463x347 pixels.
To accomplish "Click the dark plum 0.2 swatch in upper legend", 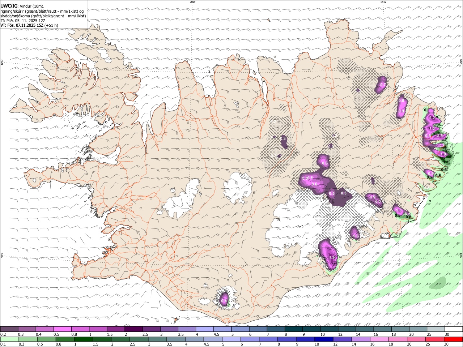I will click(9, 329).
